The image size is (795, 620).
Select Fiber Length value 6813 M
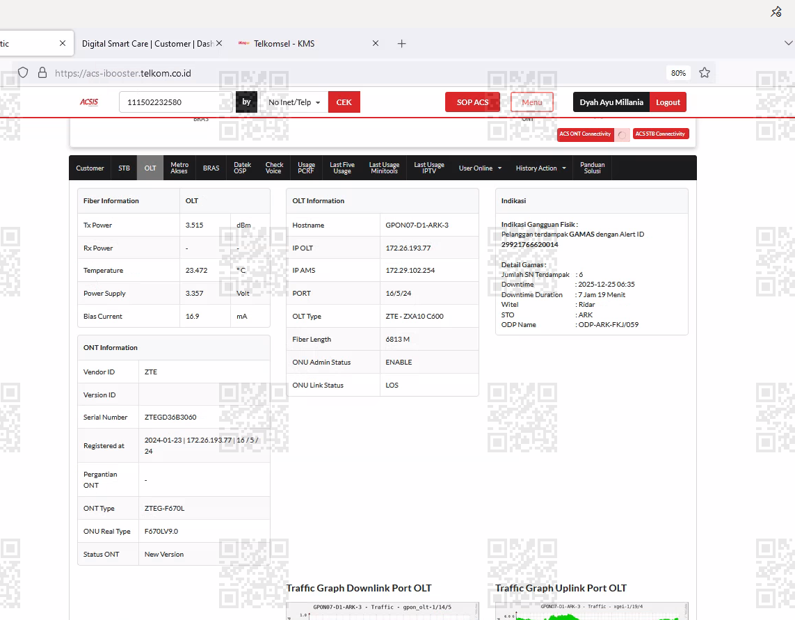pos(398,340)
